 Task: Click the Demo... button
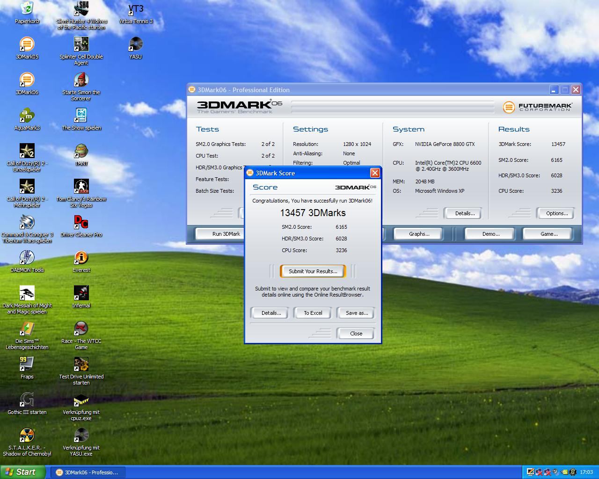tap(490, 234)
